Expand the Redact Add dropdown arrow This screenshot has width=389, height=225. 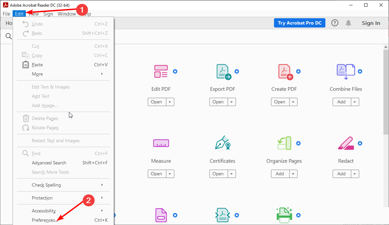pyautogui.click(x=355, y=174)
